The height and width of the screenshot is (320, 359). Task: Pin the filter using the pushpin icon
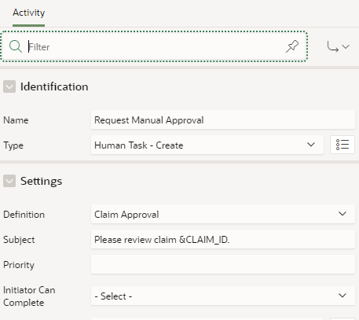point(292,46)
